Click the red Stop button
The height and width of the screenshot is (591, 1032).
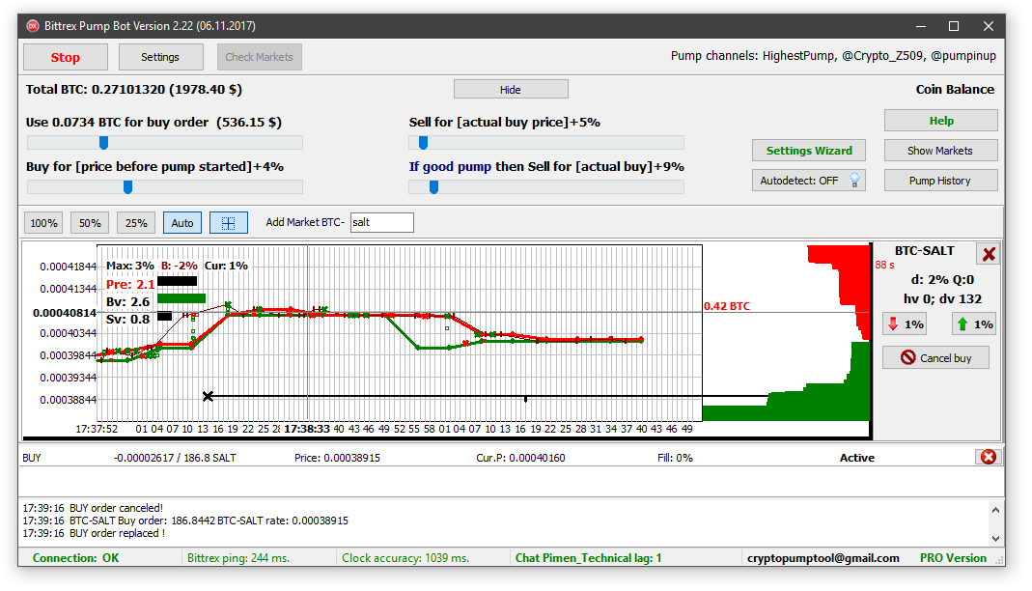[x=65, y=57]
